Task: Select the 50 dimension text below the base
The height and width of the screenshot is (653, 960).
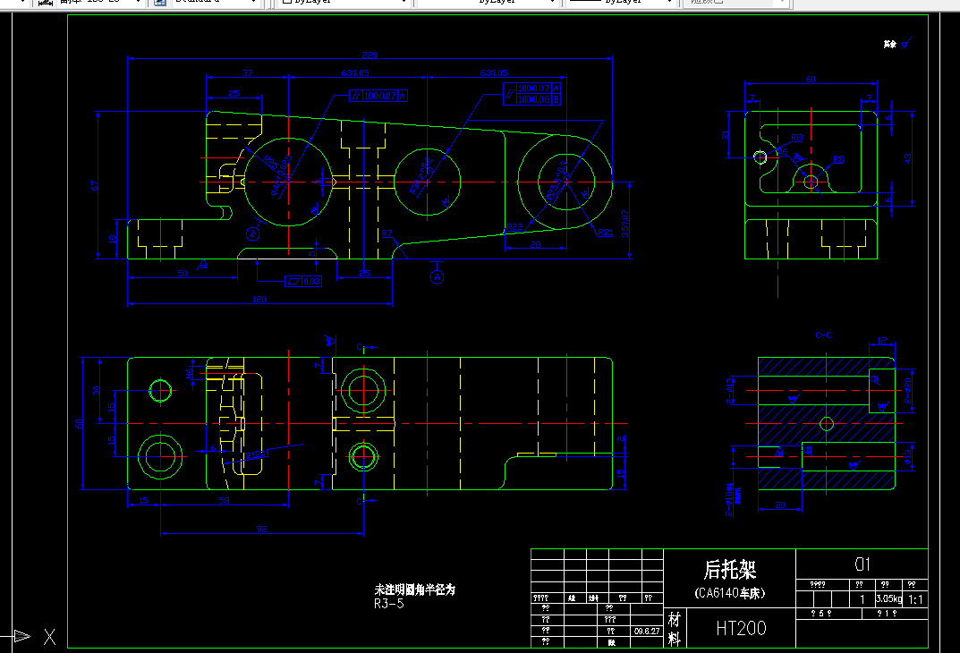Action: coord(183,274)
